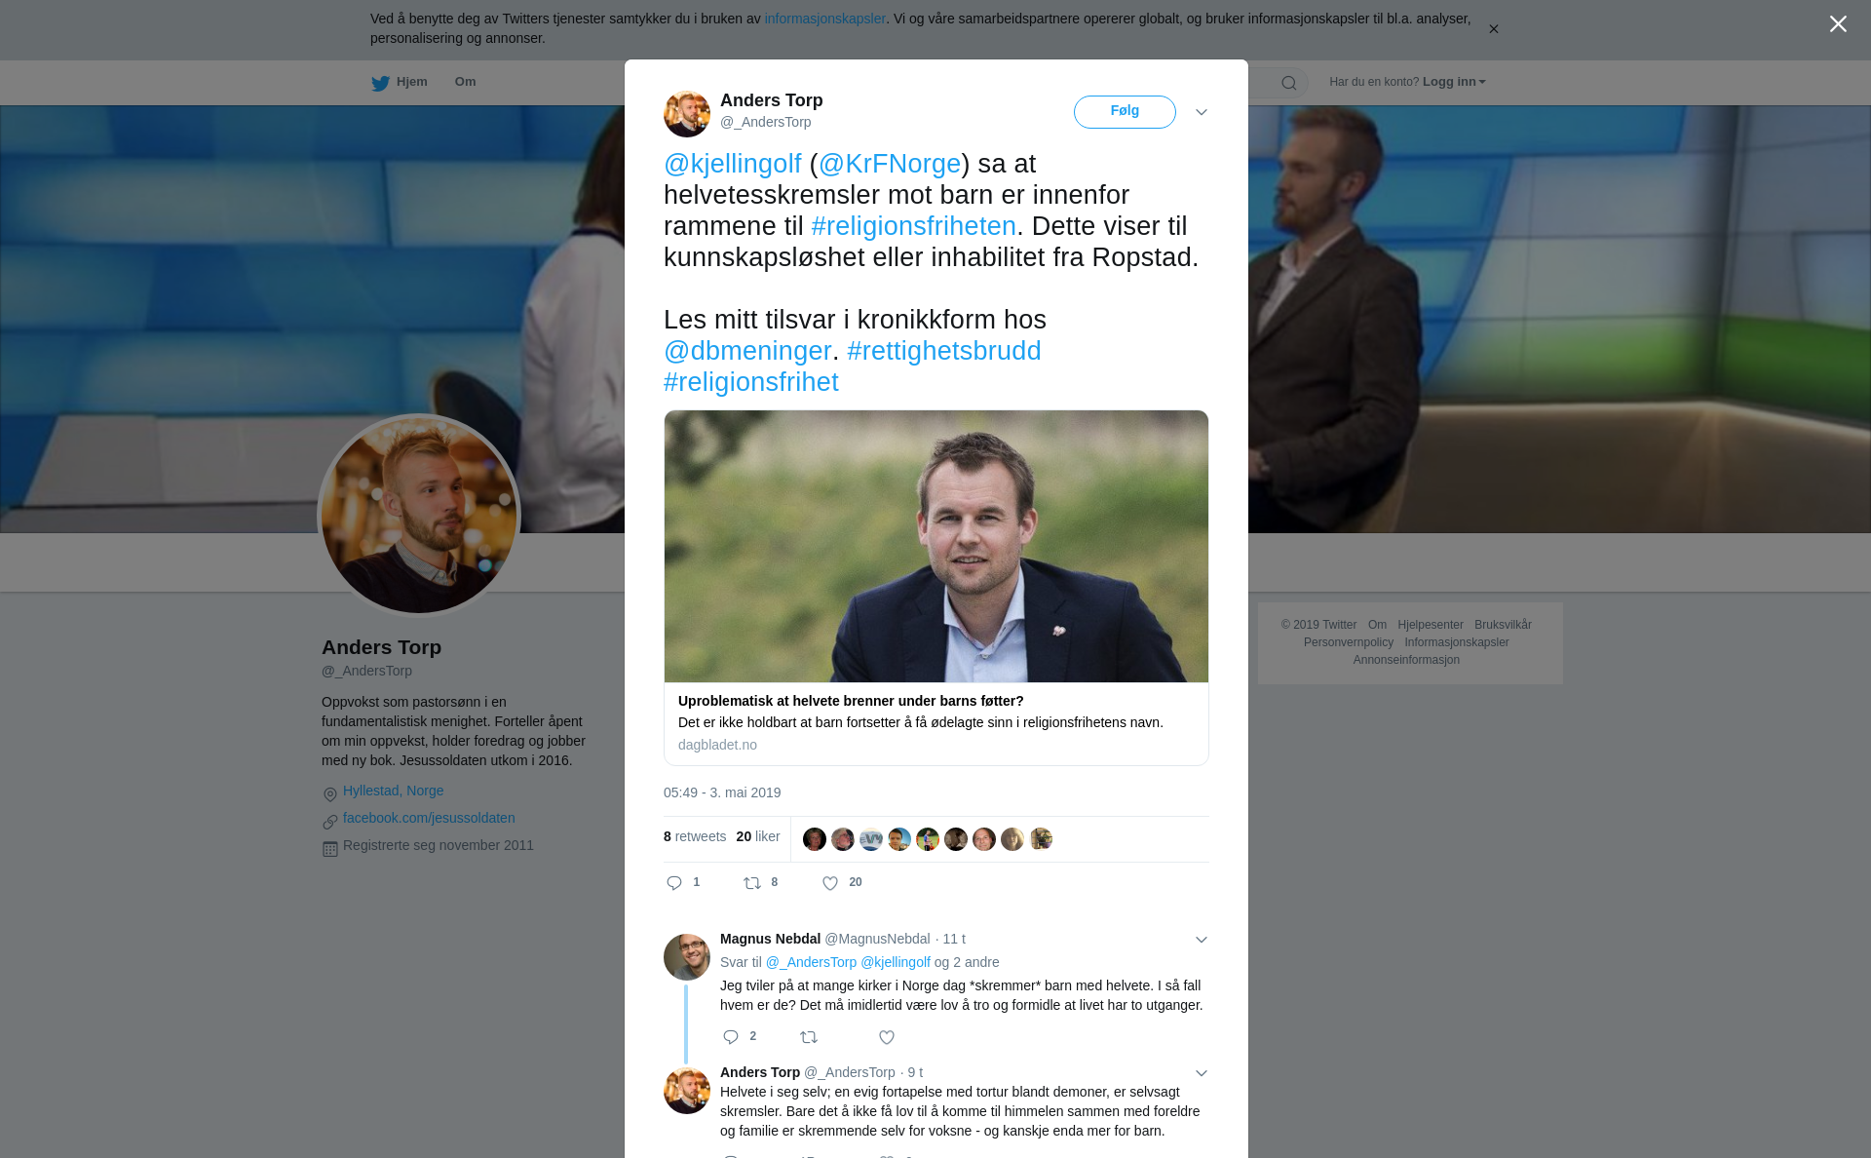This screenshot has width=1871, height=1158.
Task: Open the Om menu item
Action: [465, 82]
